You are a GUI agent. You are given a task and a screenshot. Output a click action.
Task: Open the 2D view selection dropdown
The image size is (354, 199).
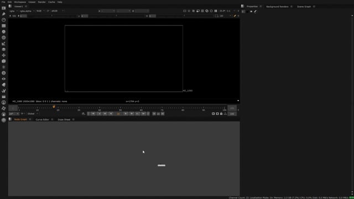pyautogui.click(x=225, y=16)
